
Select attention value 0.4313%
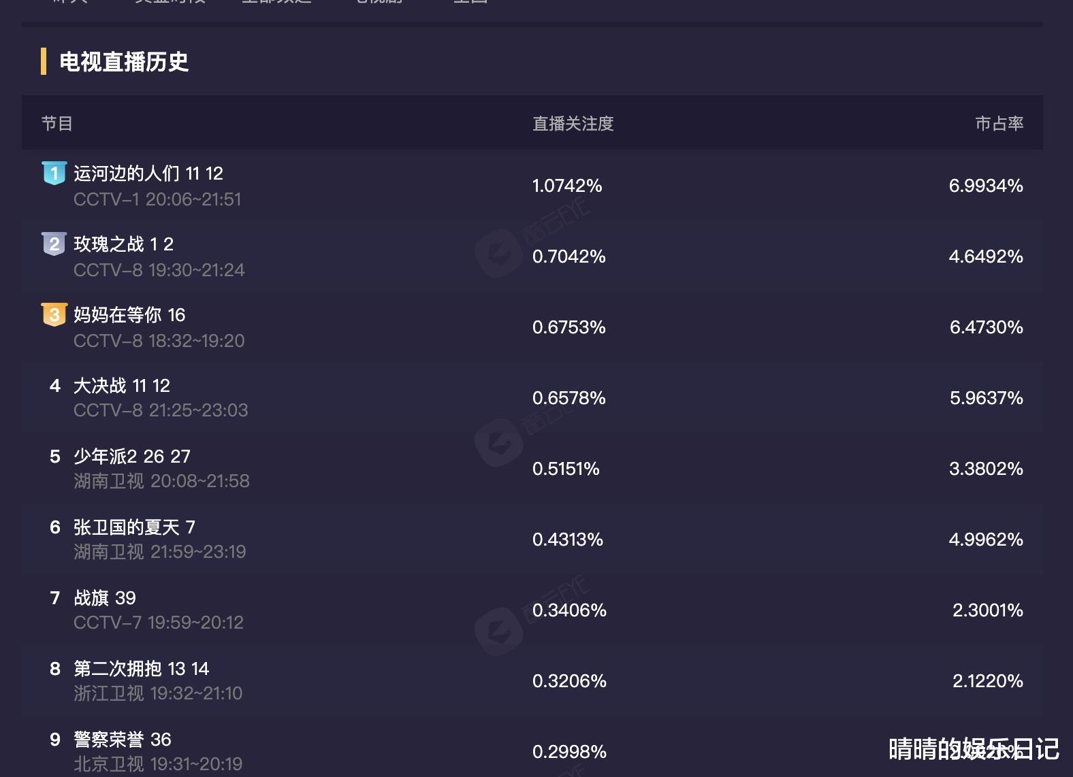(568, 540)
